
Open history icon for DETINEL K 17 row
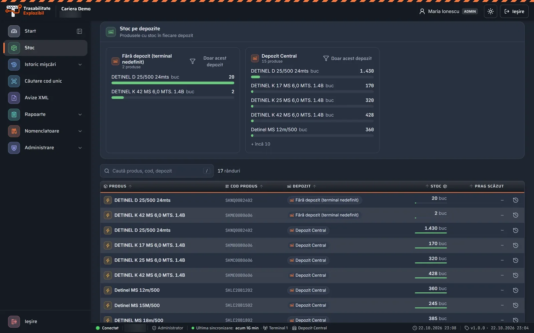tap(515, 245)
